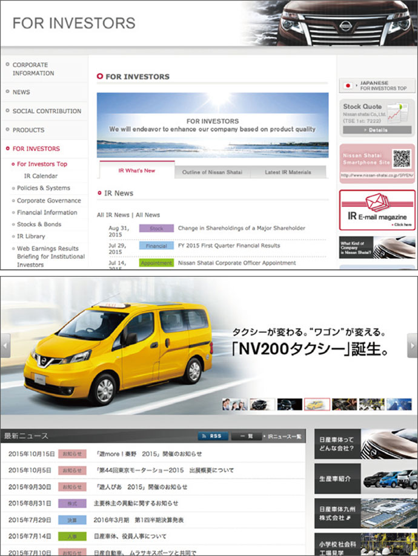
Task: Go to Corporate Governance page
Action: click(x=48, y=200)
